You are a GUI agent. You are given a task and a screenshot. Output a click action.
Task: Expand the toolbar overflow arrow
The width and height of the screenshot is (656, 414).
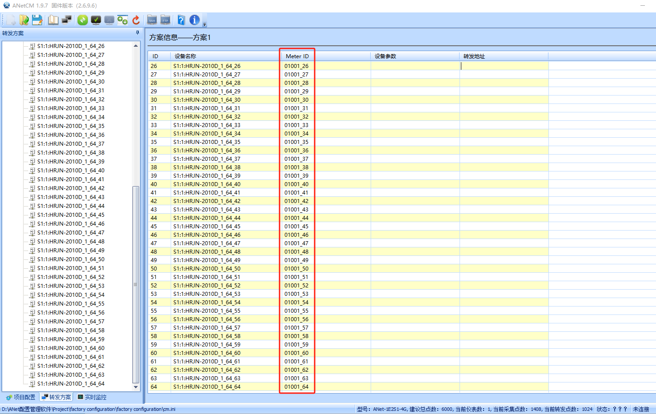click(x=204, y=24)
